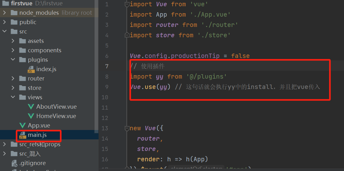The width and height of the screenshot is (344, 171).
Task: Click the src folder icon
Action: (x=14, y=32)
